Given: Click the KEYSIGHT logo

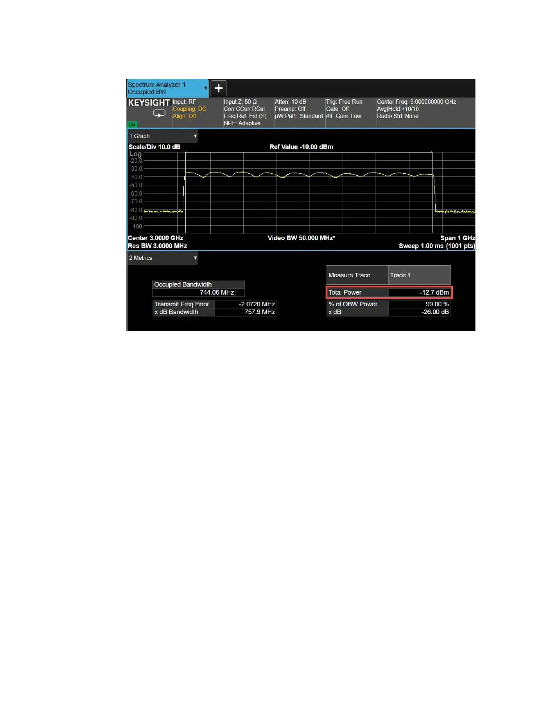Looking at the screenshot, I should tap(149, 103).
